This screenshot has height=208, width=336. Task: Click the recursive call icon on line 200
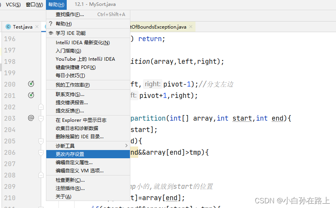[x=31, y=84]
